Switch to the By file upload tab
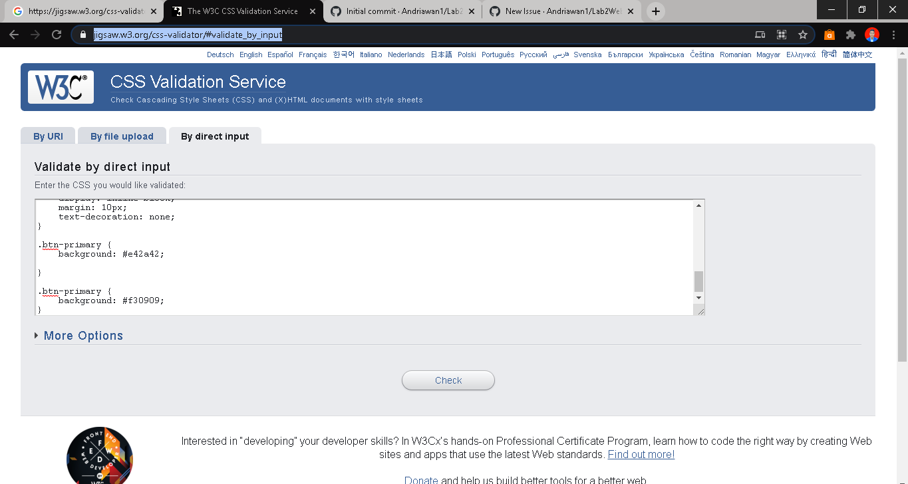The height and width of the screenshot is (484, 908). point(122,136)
